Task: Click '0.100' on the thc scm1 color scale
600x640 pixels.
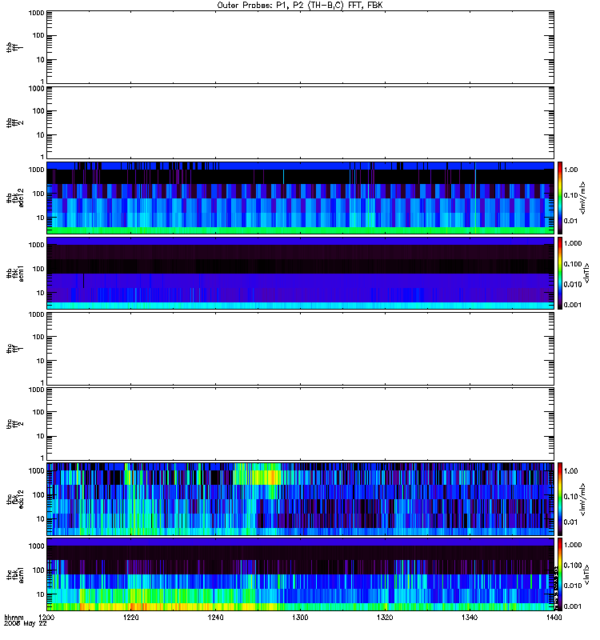Action: pyautogui.click(x=573, y=566)
